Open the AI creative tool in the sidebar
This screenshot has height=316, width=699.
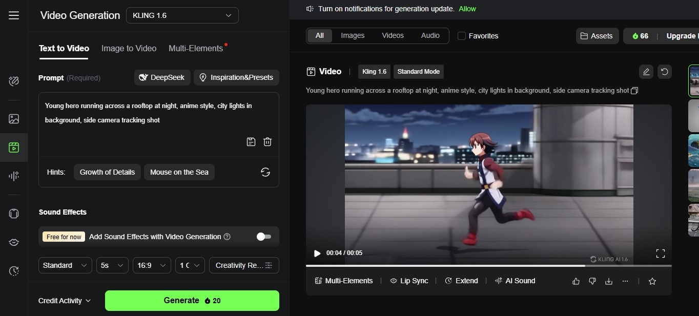14,81
